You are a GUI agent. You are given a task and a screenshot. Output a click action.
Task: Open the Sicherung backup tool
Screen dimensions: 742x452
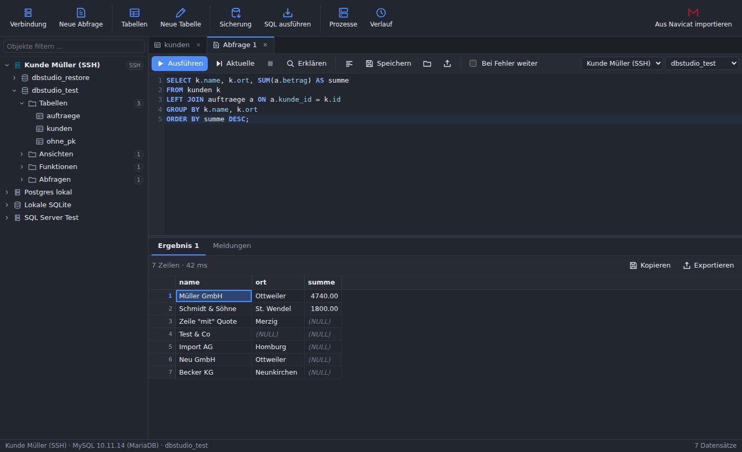pyautogui.click(x=235, y=18)
